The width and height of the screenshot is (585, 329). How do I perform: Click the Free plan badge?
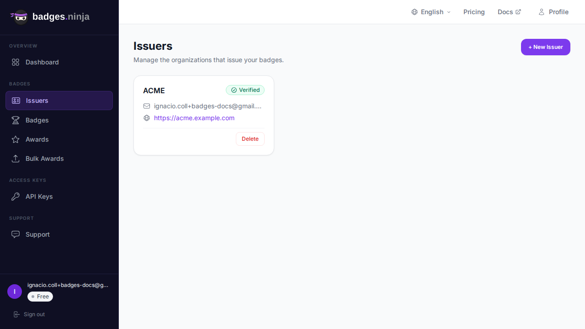pos(40,297)
